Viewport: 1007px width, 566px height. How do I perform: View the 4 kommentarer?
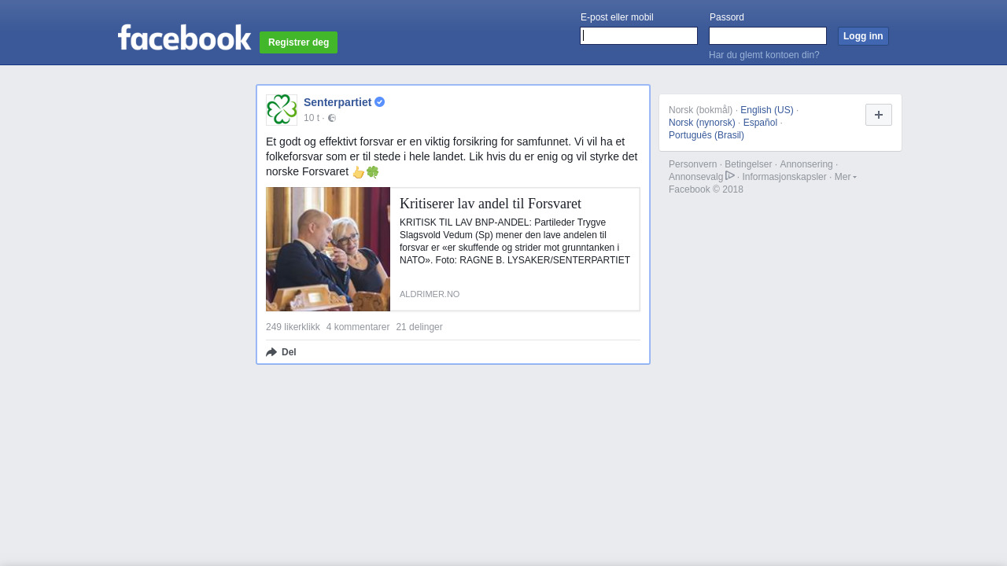click(x=358, y=327)
